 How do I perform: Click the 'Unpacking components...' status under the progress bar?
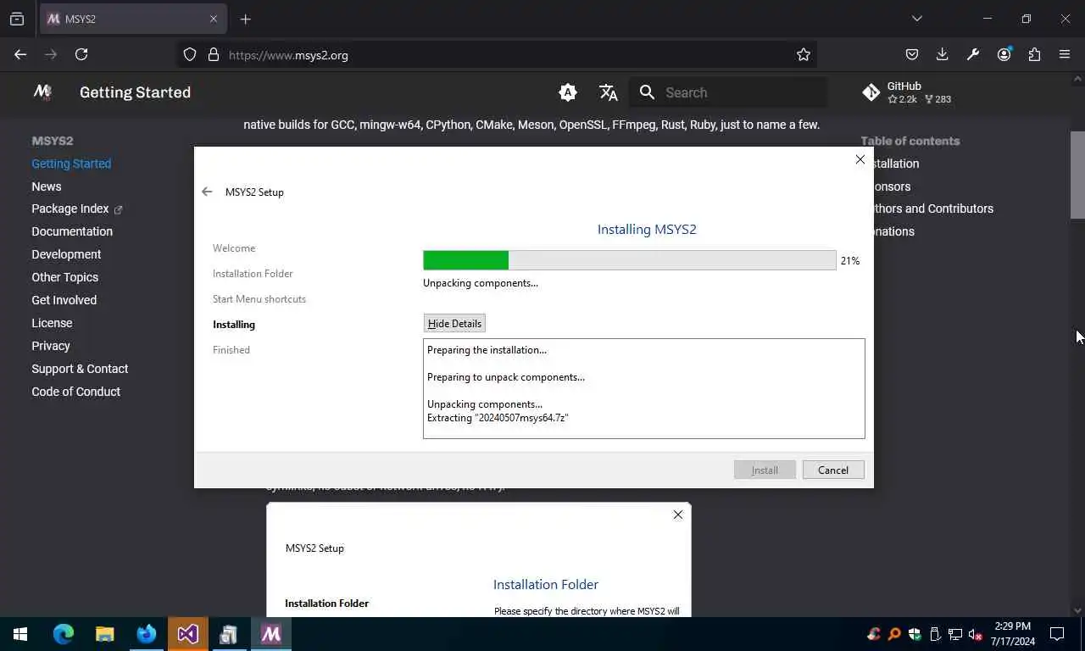click(481, 283)
